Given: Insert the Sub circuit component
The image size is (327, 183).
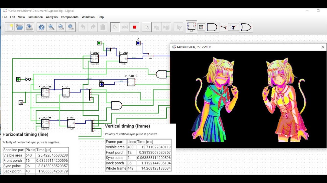Looking at the screenshot, I should click(x=191, y=27).
